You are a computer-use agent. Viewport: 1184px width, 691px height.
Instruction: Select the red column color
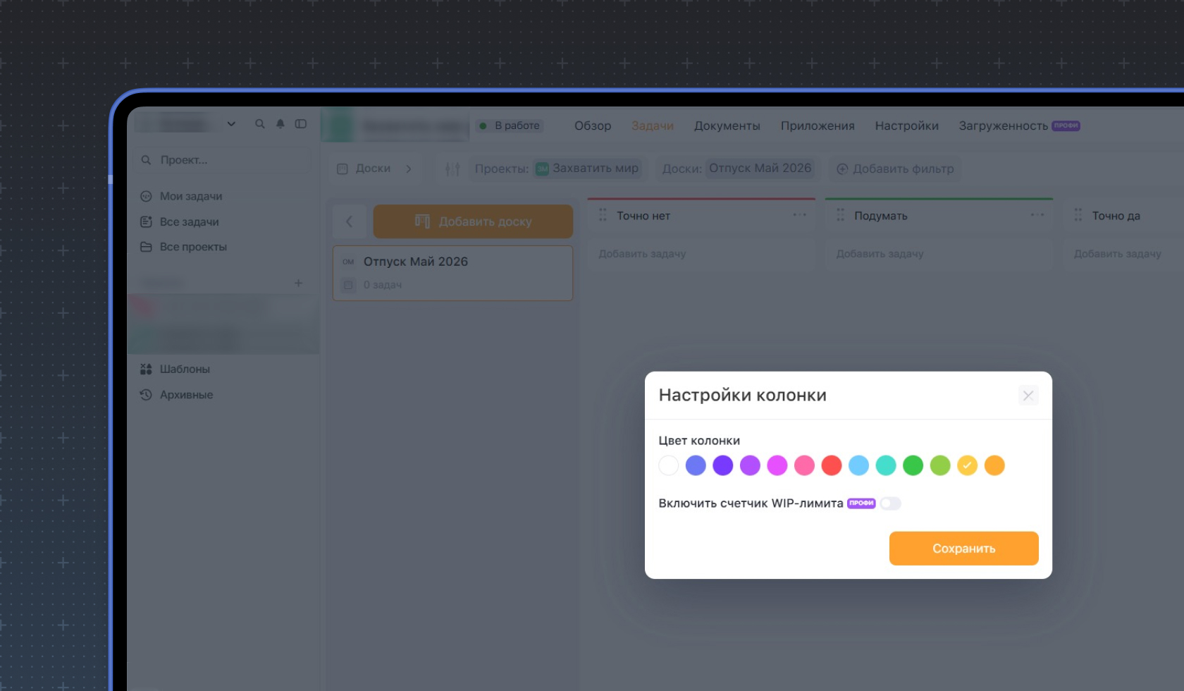832,465
